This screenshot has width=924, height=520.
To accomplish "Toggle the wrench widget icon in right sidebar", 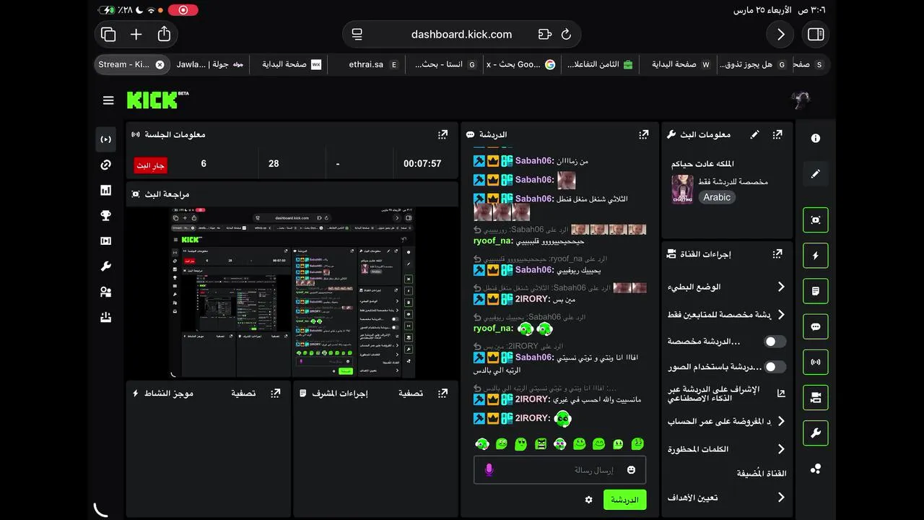I will point(816,433).
